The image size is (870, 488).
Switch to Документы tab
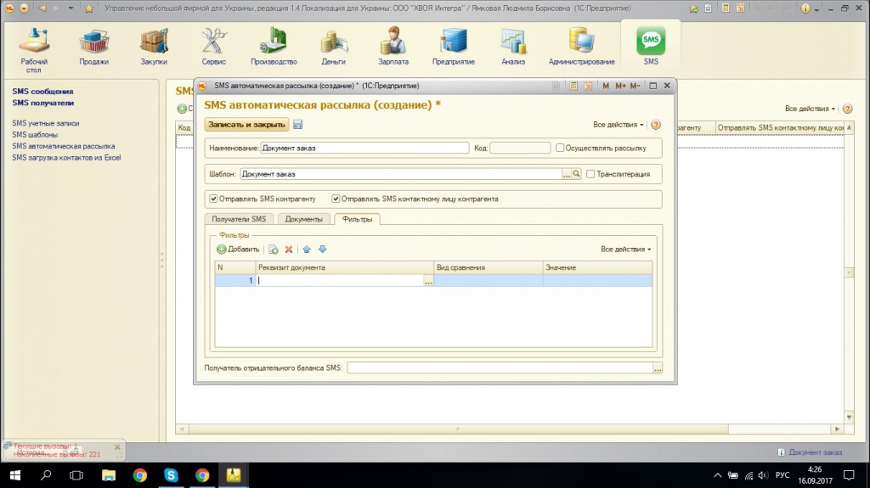303,219
